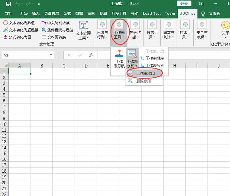Image resolution: width=230 pixels, height=196 pixels.
Task: Open the 开发工具 ribbon tab
Action: coord(119,13)
